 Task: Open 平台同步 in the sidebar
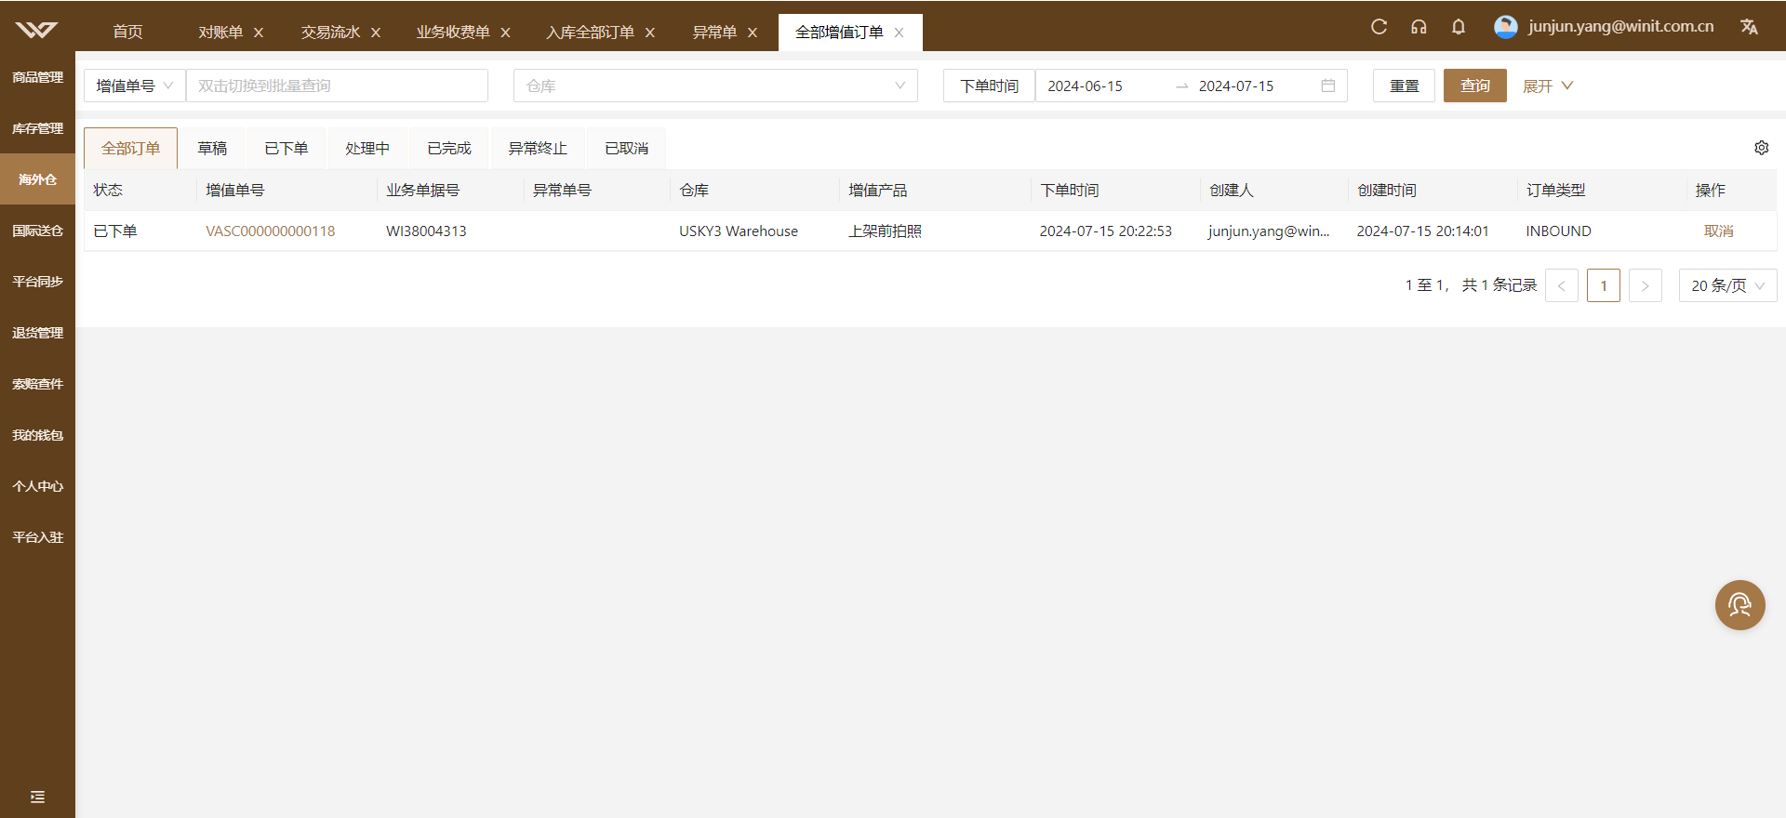(37, 282)
